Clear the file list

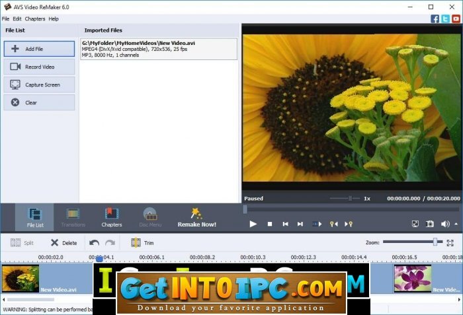coord(39,102)
